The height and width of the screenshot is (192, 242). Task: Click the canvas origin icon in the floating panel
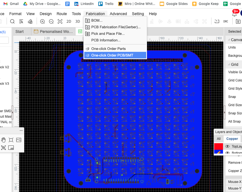point(11,140)
